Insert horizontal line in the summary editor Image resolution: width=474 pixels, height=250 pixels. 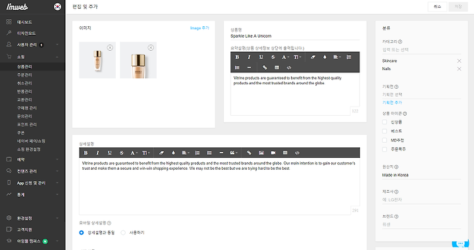coord(249,67)
